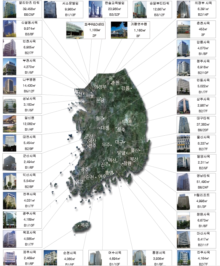The width and height of the screenshot is (220, 266).
Task: Select the blurry 춘천사옥 photo
Action: tap(184, 29)
